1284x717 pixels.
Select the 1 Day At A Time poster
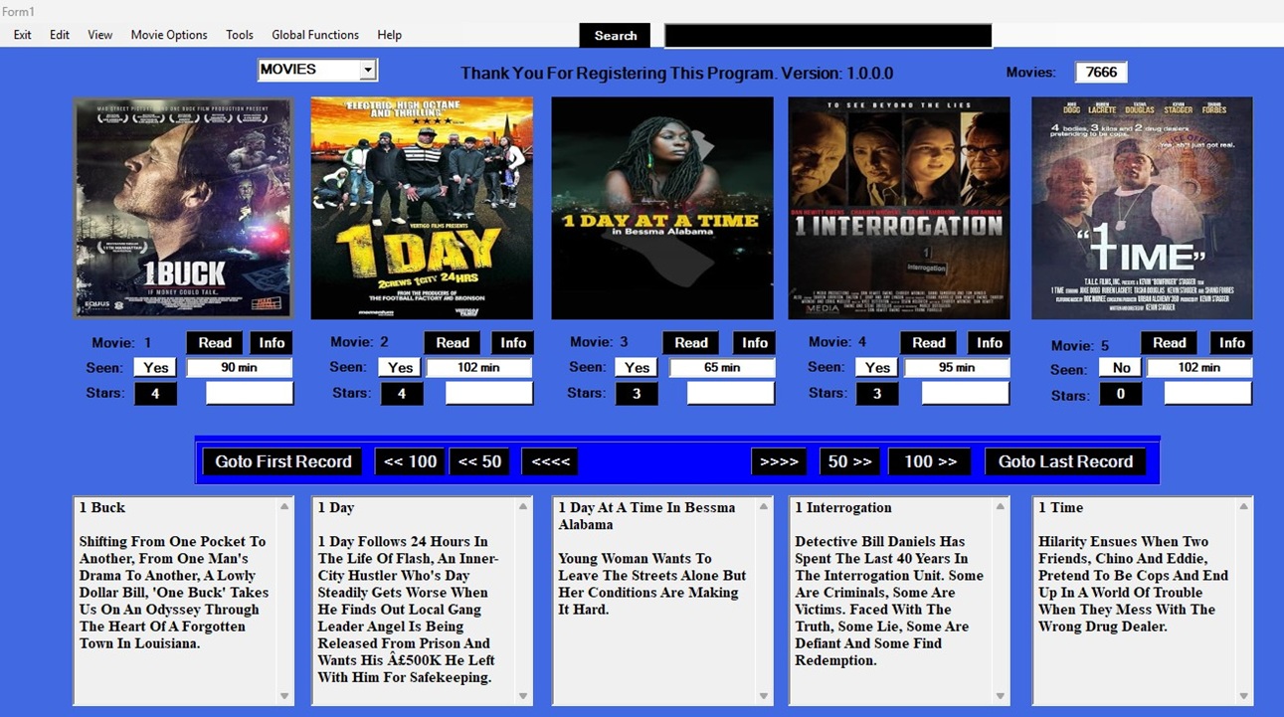pyautogui.click(x=662, y=208)
